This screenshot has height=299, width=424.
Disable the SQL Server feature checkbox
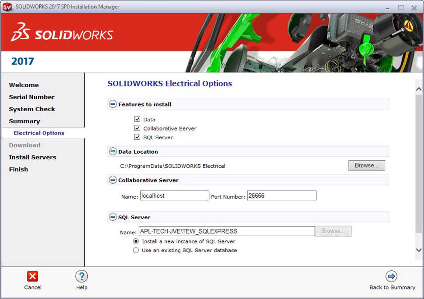click(x=137, y=137)
